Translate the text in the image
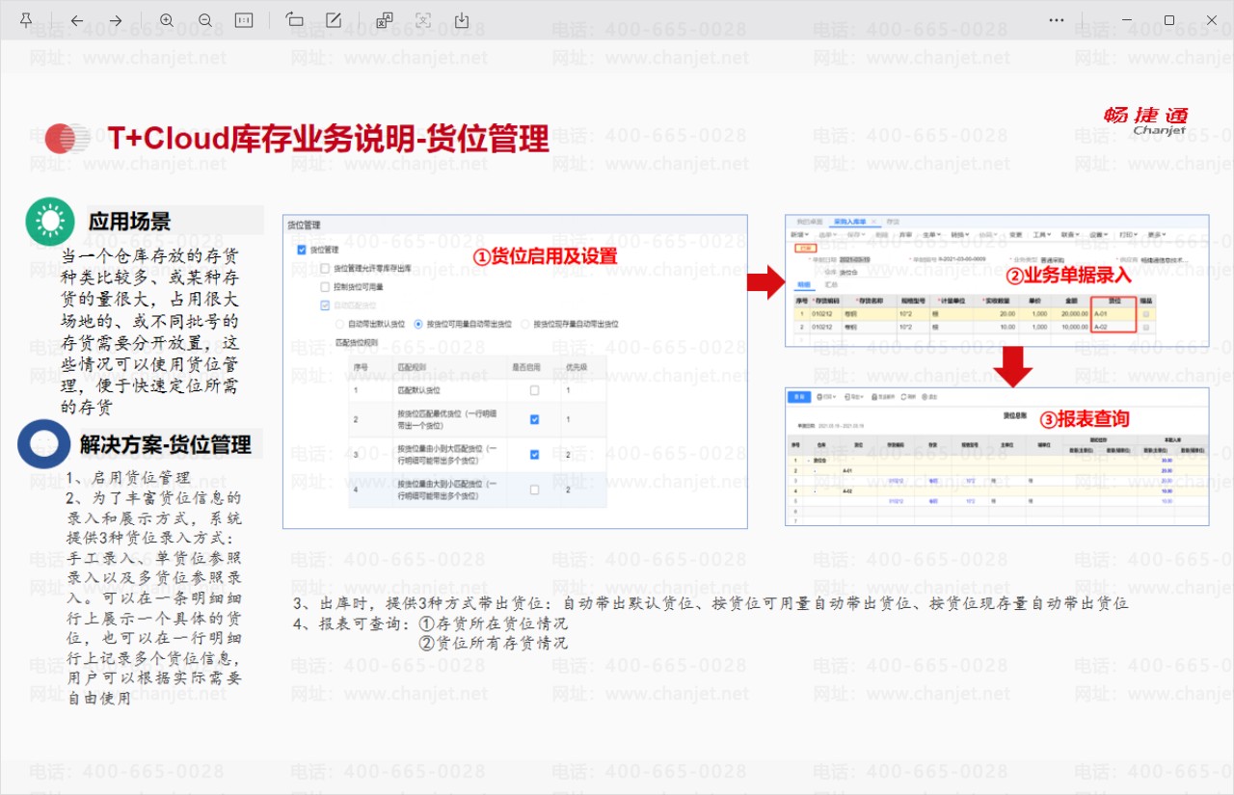The width and height of the screenshot is (1234, 795). [x=385, y=20]
